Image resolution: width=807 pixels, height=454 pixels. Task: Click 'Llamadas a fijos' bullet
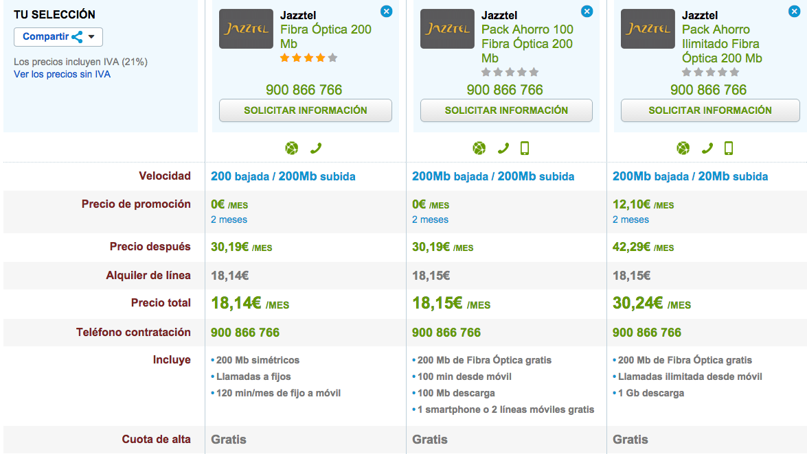coord(253,377)
